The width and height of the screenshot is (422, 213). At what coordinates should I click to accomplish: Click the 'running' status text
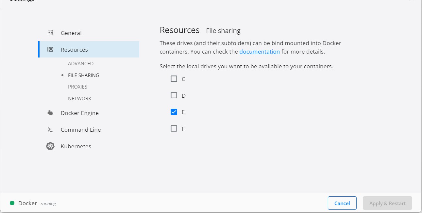coord(48,204)
